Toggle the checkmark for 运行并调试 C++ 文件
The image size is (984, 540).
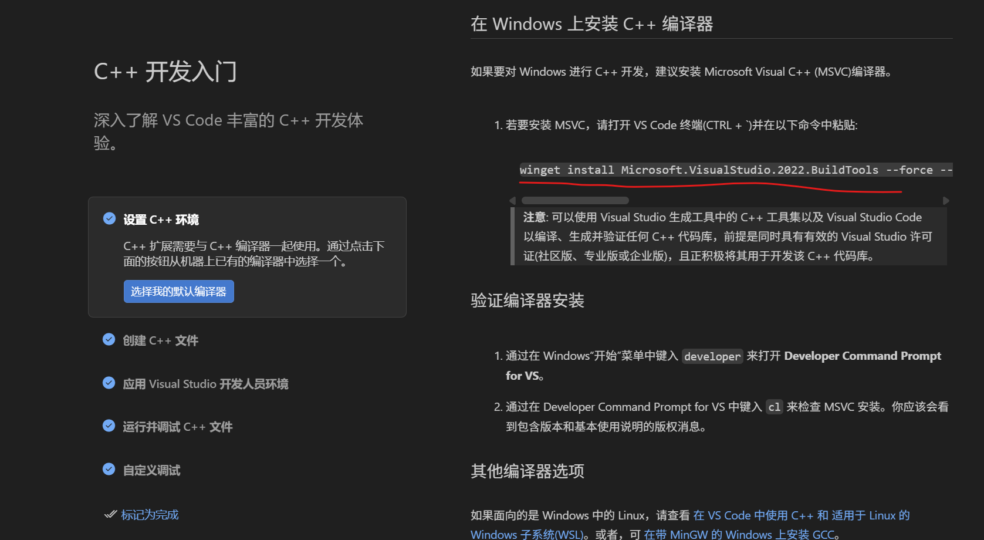click(109, 426)
